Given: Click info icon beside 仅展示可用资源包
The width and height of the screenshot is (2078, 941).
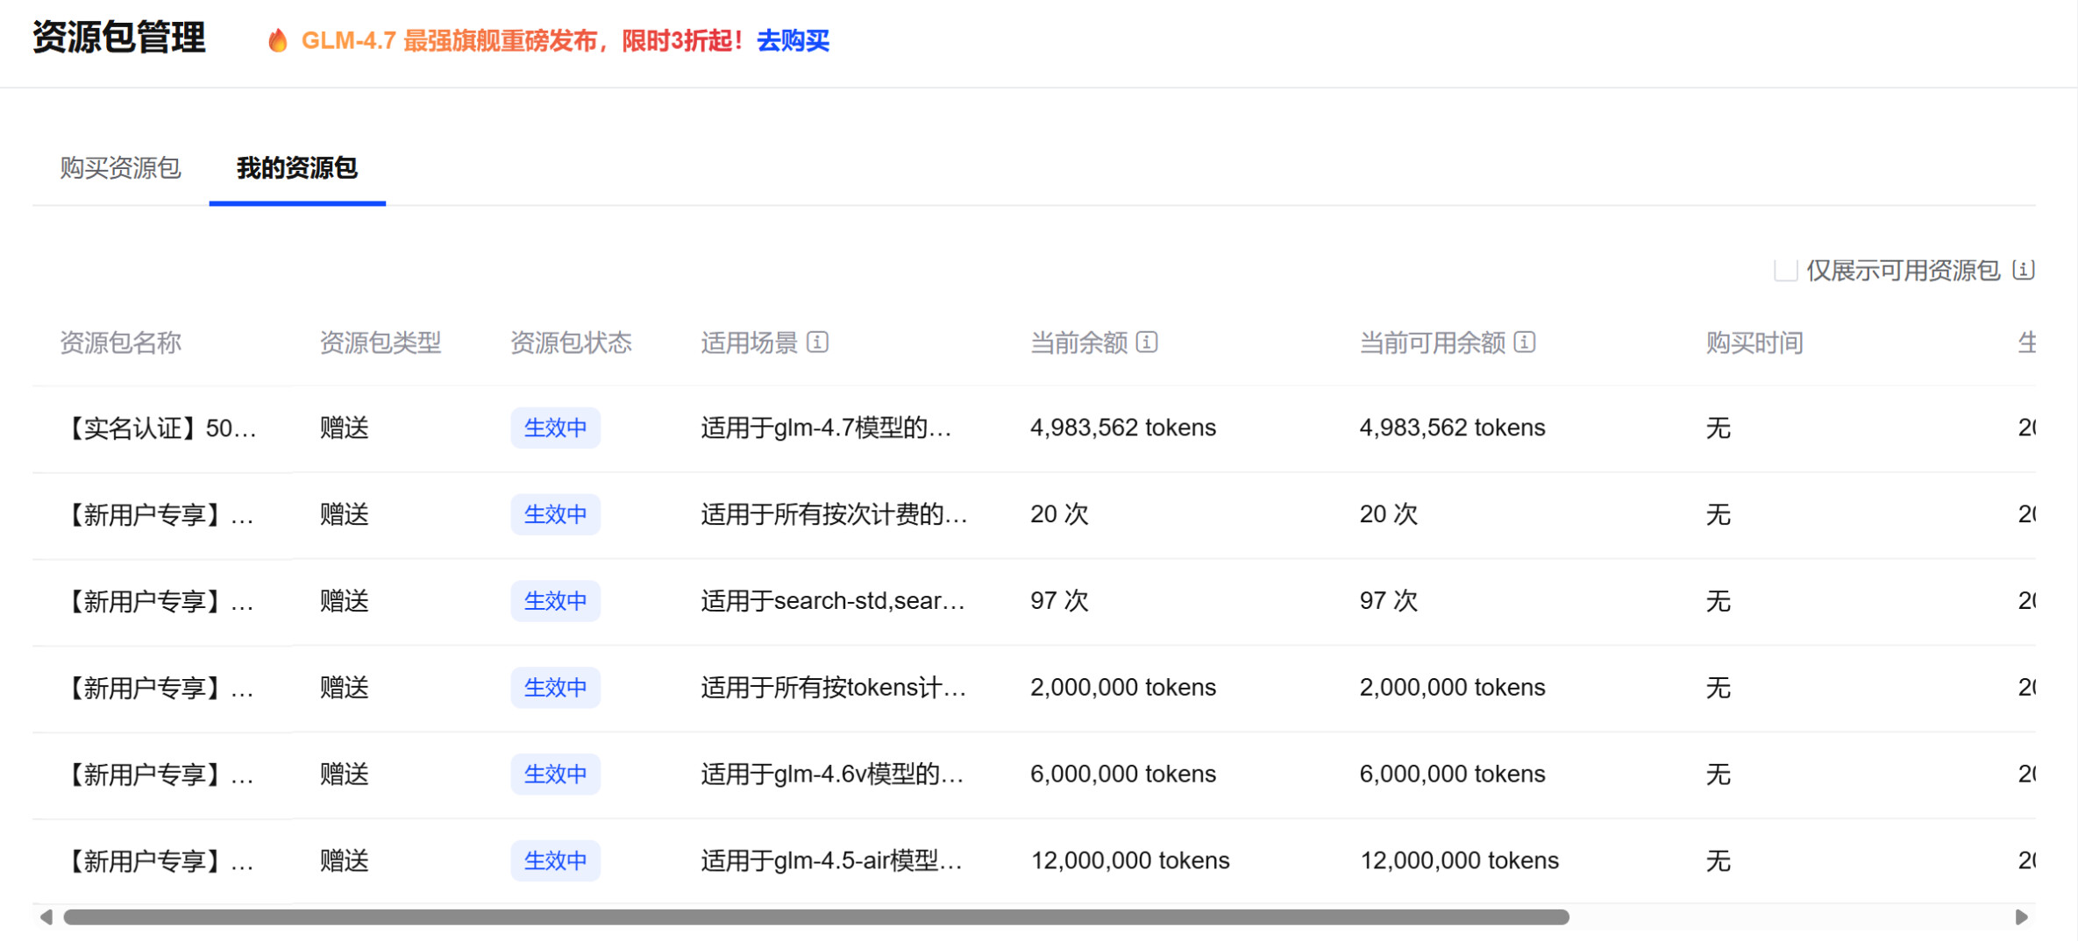Looking at the screenshot, I should coord(2024,270).
